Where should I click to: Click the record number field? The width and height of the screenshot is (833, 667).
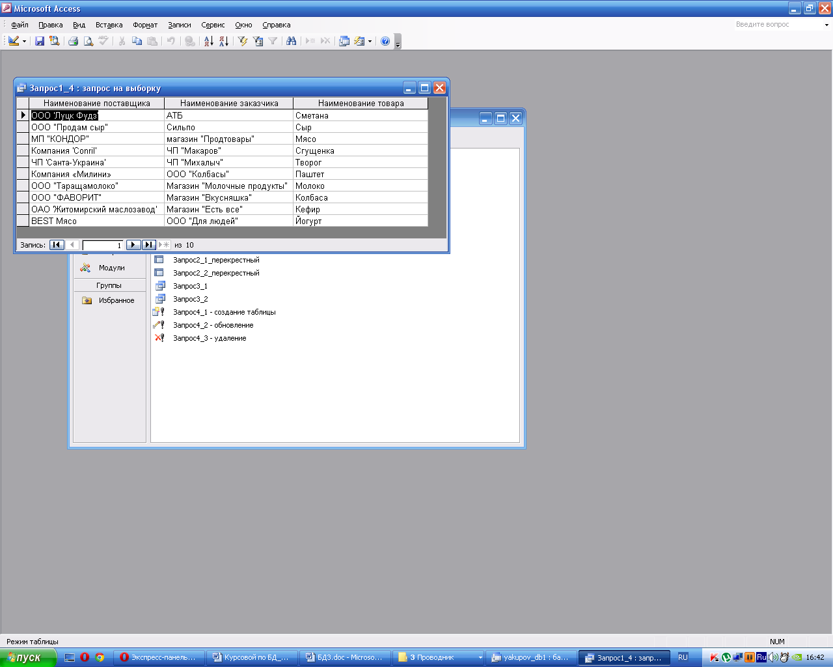103,245
